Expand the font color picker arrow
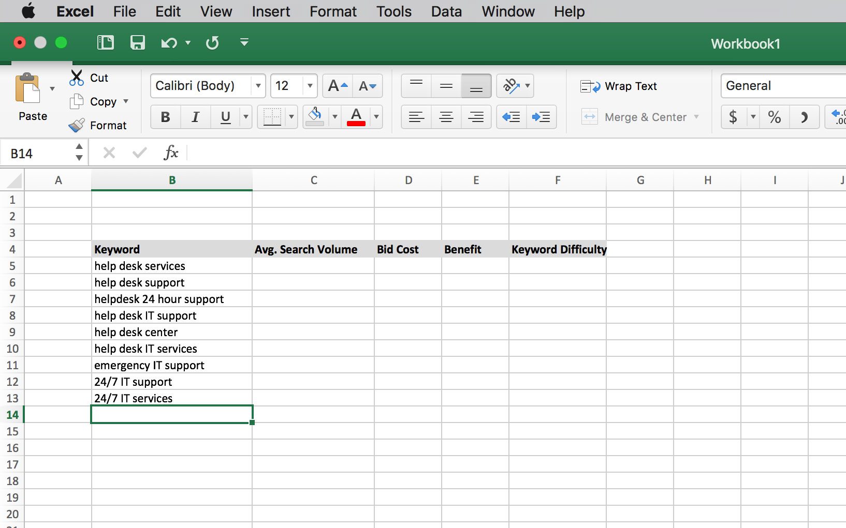The image size is (846, 528). (x=376, y=117)
